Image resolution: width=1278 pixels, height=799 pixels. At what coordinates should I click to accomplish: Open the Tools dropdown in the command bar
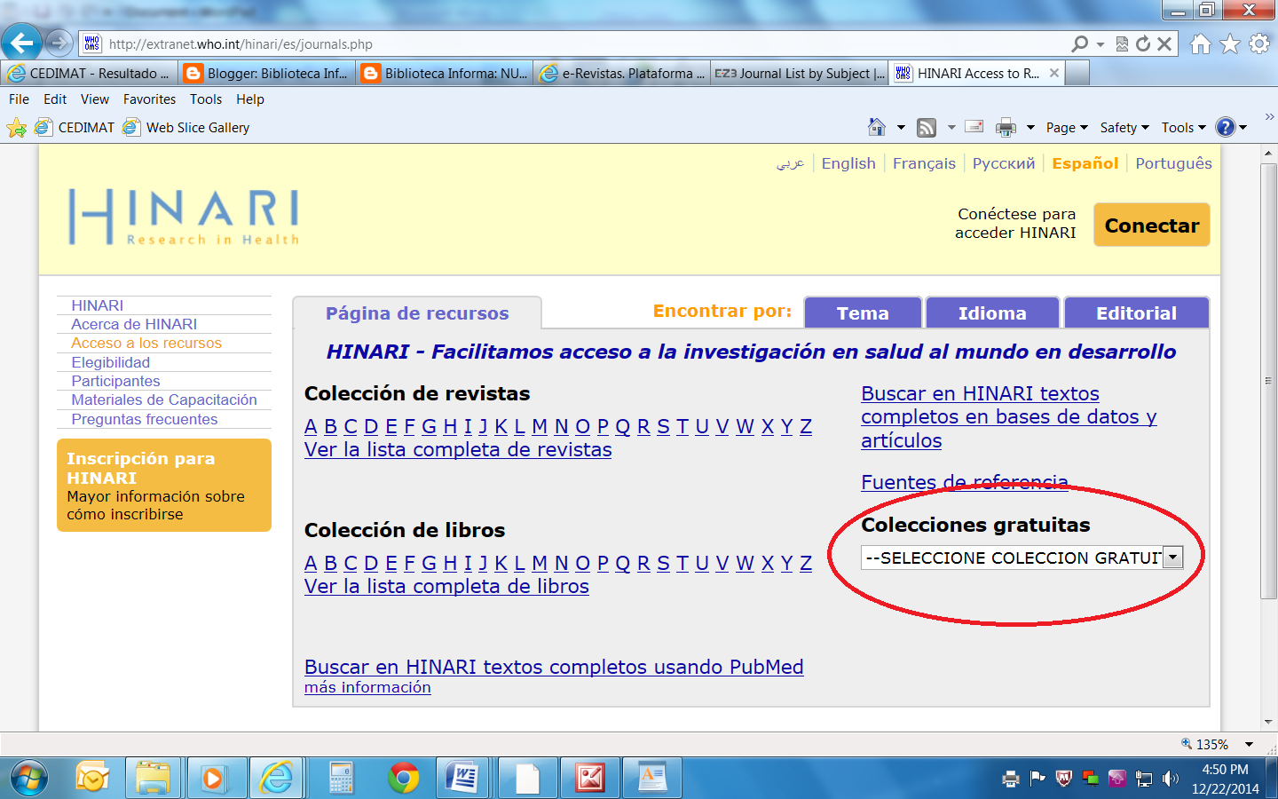click(x=1184, y=128)
